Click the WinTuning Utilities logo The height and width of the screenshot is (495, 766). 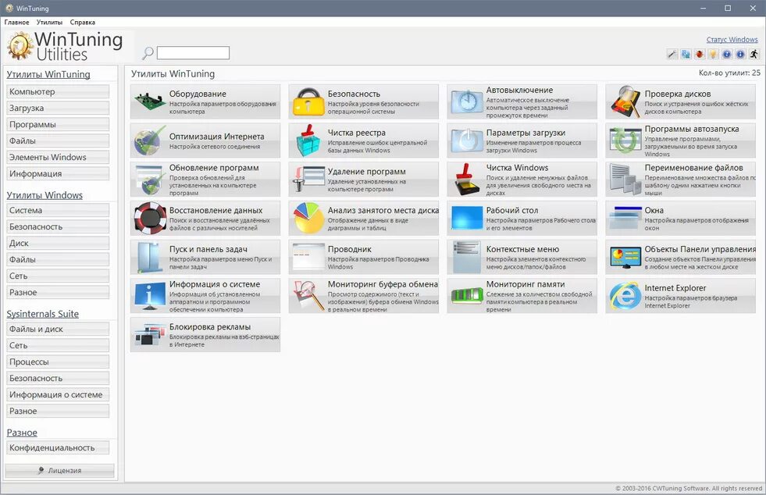[65, 46]
